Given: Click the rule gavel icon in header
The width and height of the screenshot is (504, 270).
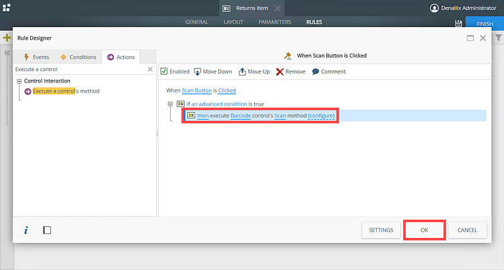Looking at the screenshot, I should pos(288,56).
